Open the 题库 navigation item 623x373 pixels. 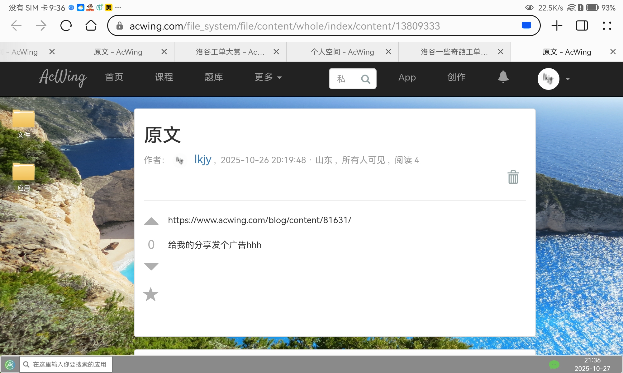pos(214,77)
